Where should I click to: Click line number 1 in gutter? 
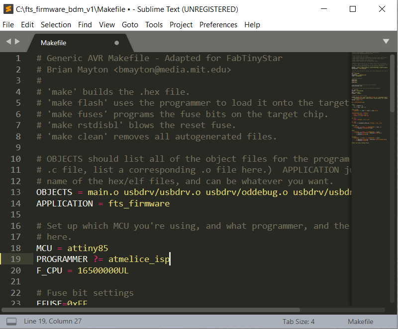[x=18, y=58]
